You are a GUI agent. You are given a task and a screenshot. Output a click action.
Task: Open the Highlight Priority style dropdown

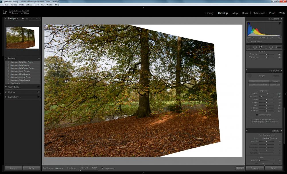pos(269,138)
